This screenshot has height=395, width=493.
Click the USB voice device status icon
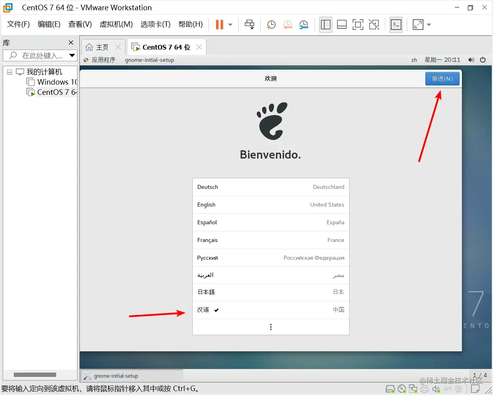pos(447,389)
